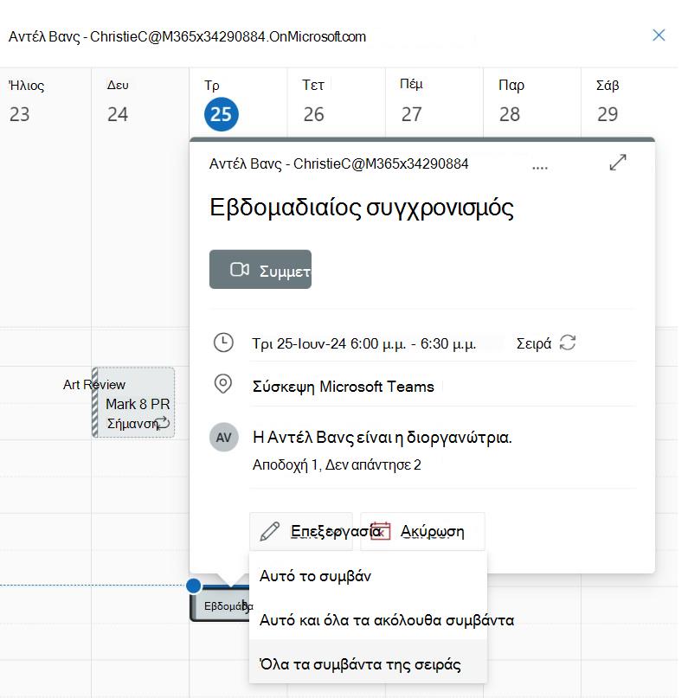Click the event time Τρι 25-Ιουν-24 6:00 μ.μ.

[x=363, y=343]
